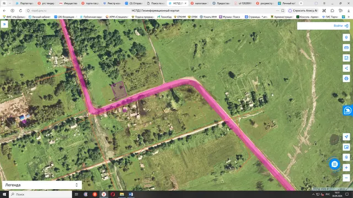353x198 pixels.
Task: Click the share map icon
Action: [346, 68]
